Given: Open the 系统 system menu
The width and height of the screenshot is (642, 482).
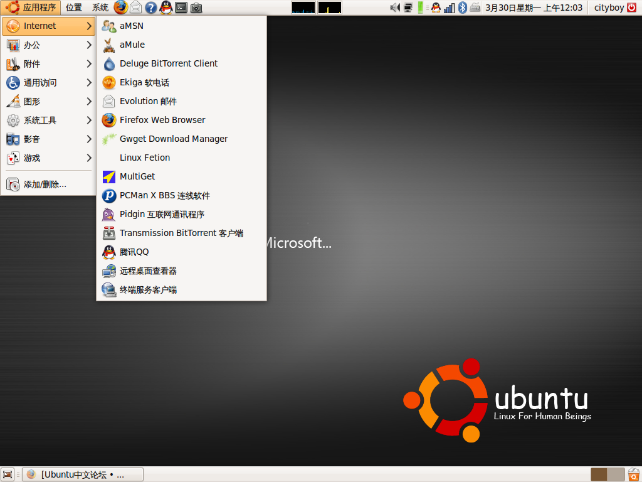Looking at the screenshot, I should pyautogui.click(x=100, y=8).
